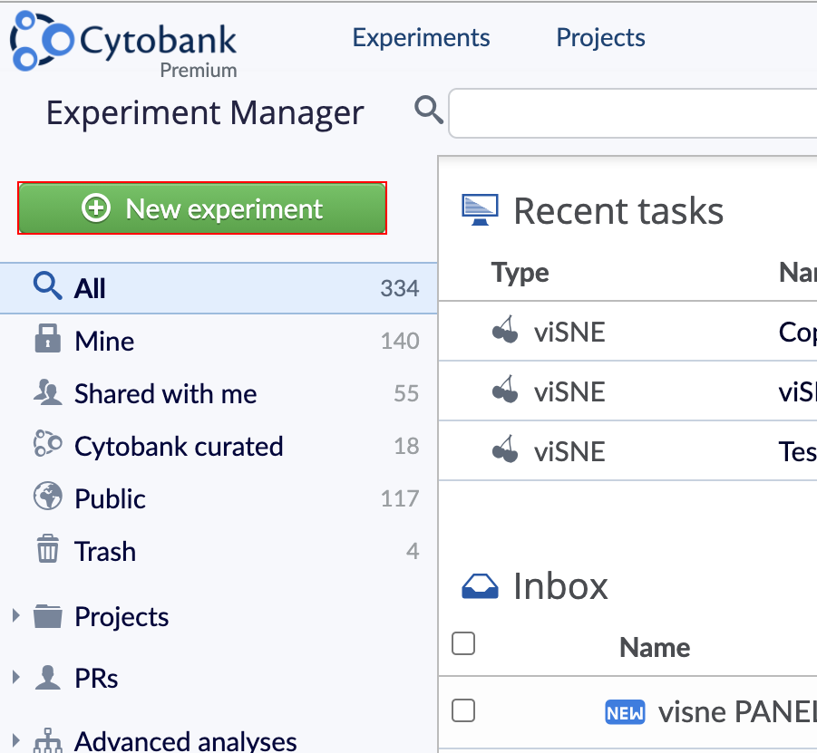This screenshot has width=817, height=753.
Task: Open the visne PANEL inbox item
Action: [737, 712]
